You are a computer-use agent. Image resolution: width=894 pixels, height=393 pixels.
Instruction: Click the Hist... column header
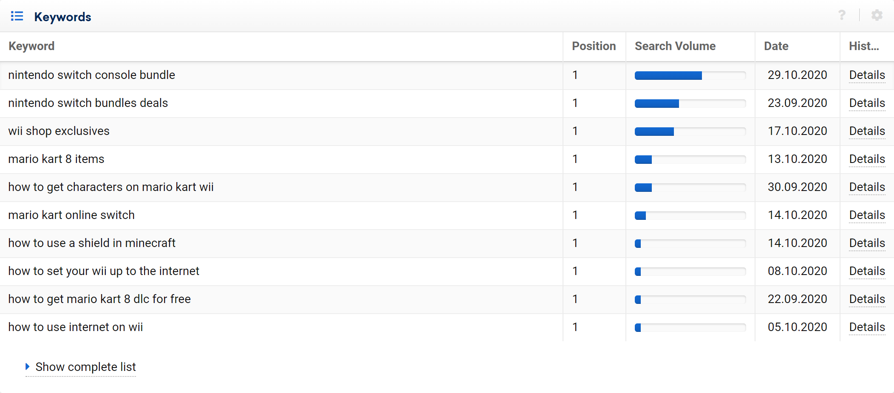(x=864, y=46)
